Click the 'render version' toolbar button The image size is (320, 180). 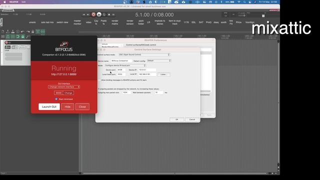pos(130,22)
